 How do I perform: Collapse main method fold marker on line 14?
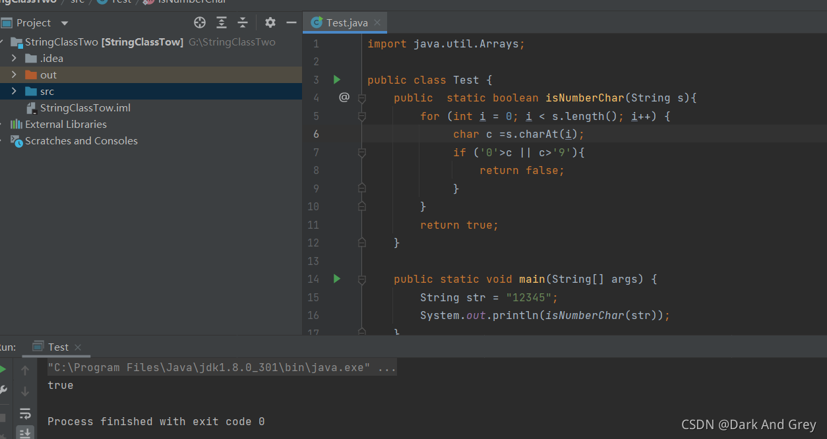[x=361, y=279]
